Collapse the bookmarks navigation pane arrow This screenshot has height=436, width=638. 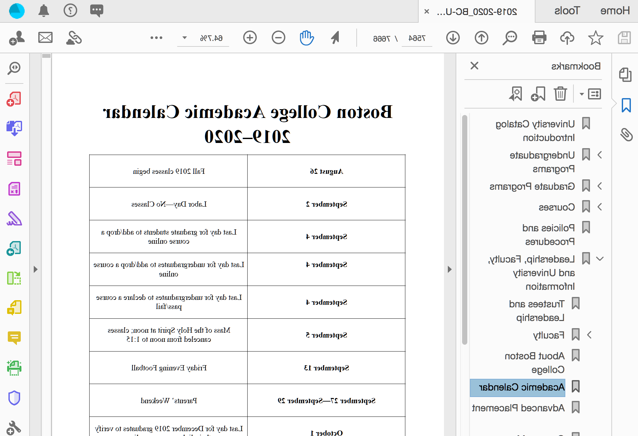[x=449, y=269]
